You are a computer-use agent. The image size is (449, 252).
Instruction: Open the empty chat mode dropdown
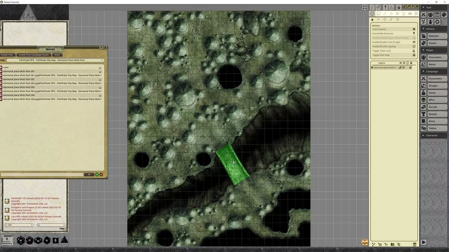51,225
